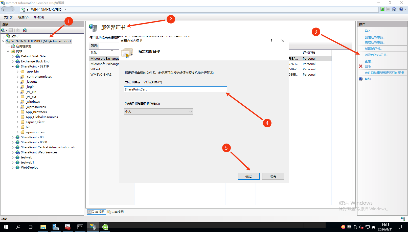
Task: Click the 取消 button in dialog
Action: click(x=273, y=176)
